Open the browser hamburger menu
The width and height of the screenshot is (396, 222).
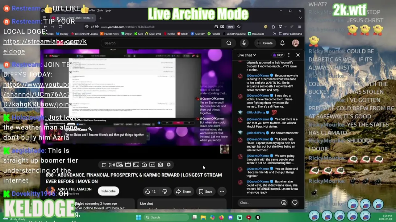299,27
